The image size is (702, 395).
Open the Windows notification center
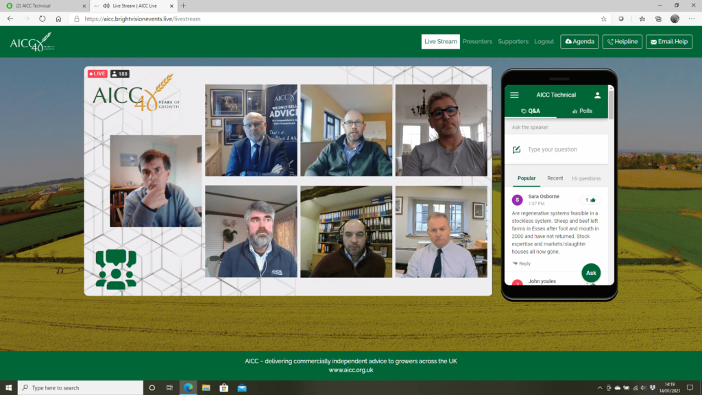pos(690,388)
